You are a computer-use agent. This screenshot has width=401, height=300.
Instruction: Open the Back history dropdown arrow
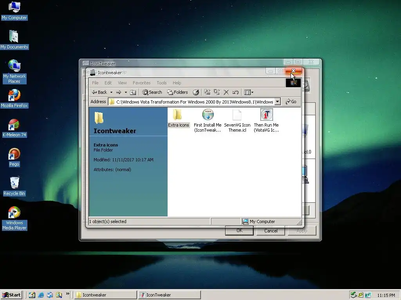click(111, 92)
